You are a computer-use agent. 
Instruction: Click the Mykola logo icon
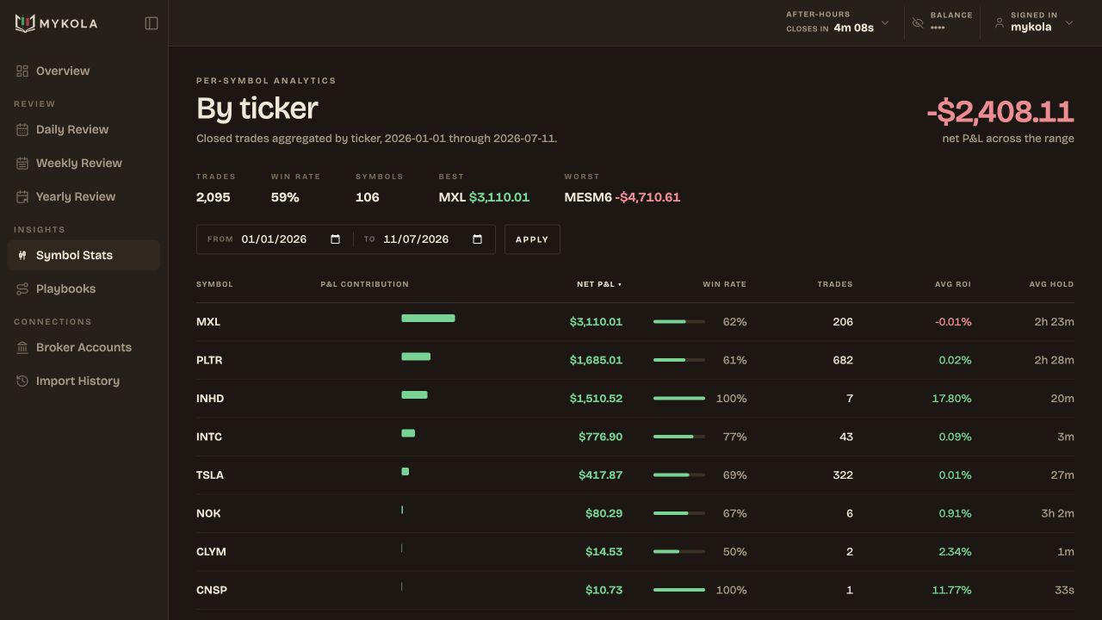tap(25, 23)
